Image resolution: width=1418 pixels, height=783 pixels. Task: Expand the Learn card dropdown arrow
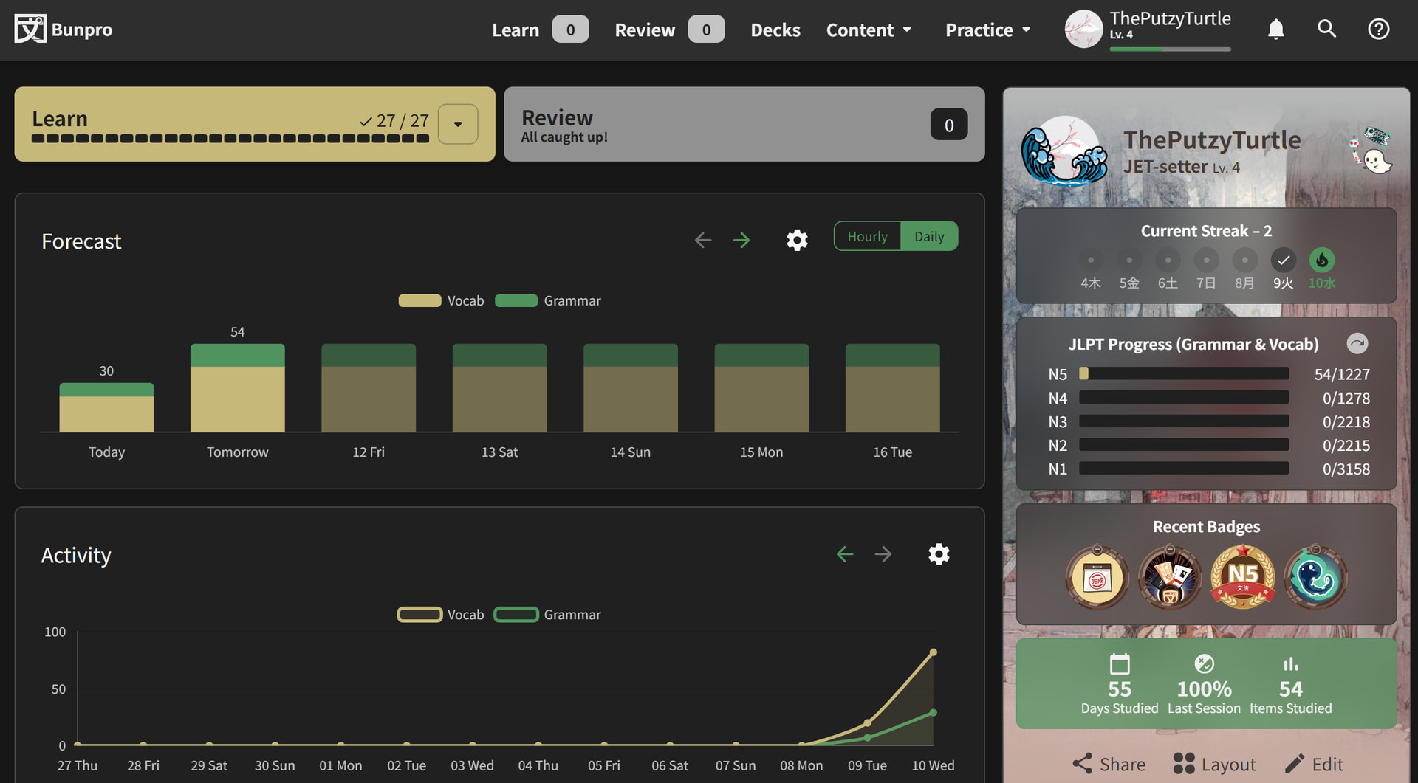click(x=458, y=124)
